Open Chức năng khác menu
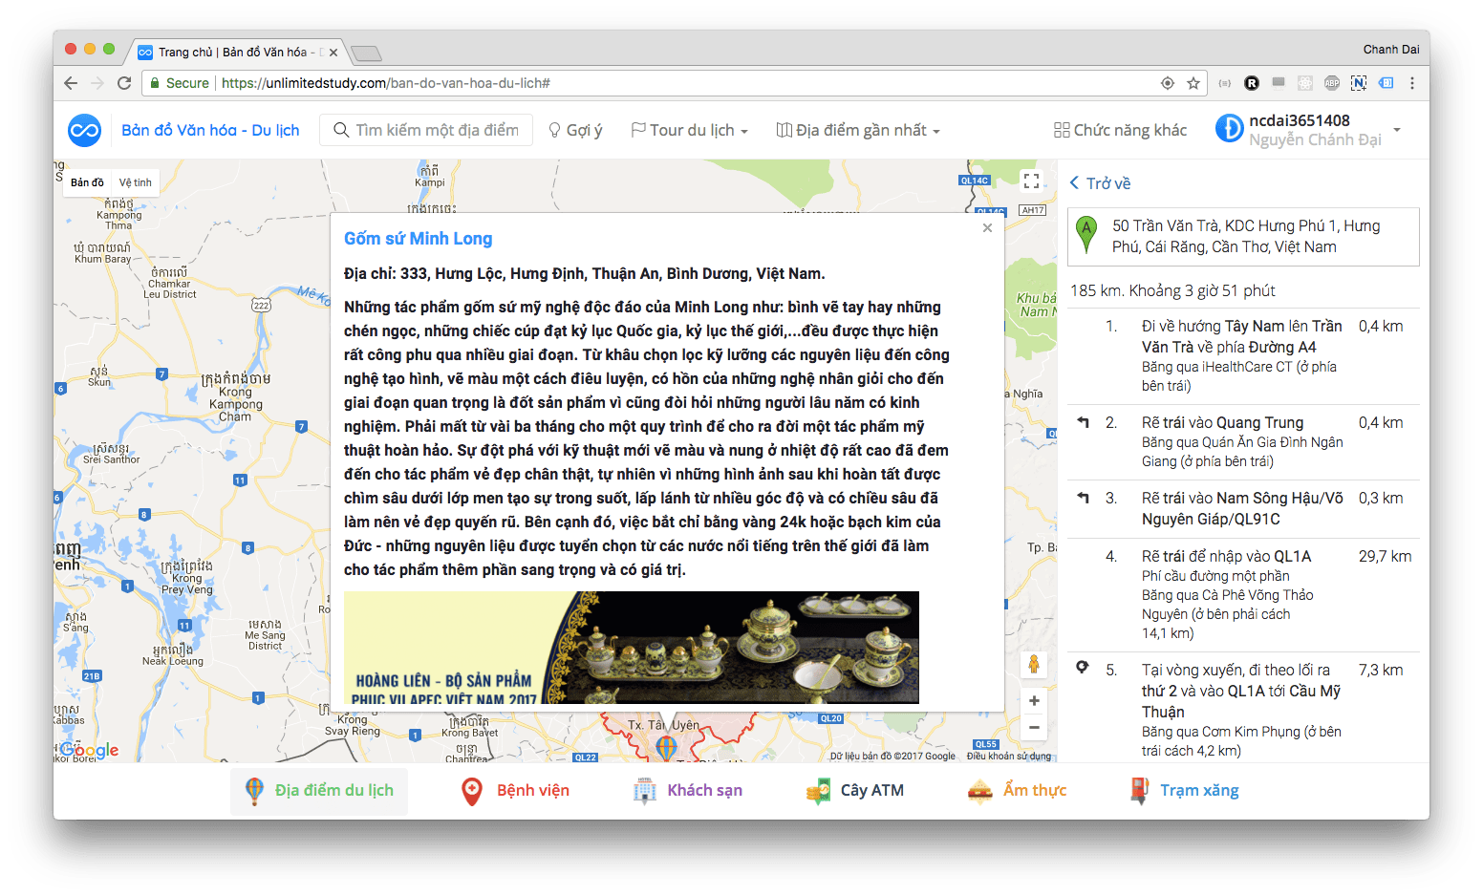The height and width of the screenshot is (896, 1483). [1120, 130]
